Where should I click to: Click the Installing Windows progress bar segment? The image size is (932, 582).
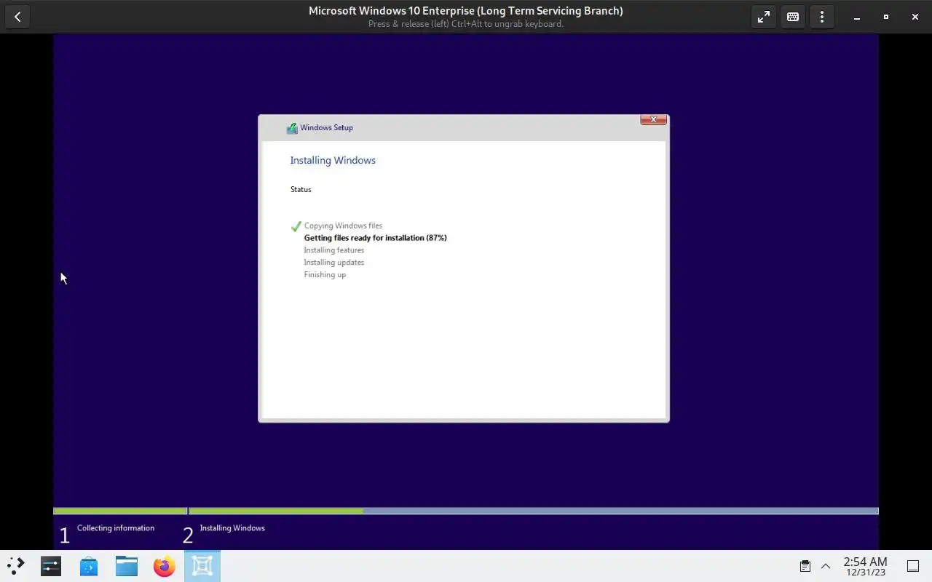pyautogui.click(x=534, y=511)
